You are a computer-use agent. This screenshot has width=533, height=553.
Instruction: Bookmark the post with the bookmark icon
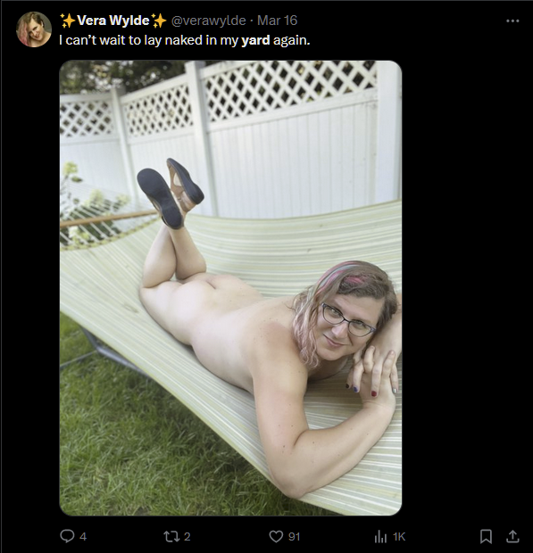(486, 536)
